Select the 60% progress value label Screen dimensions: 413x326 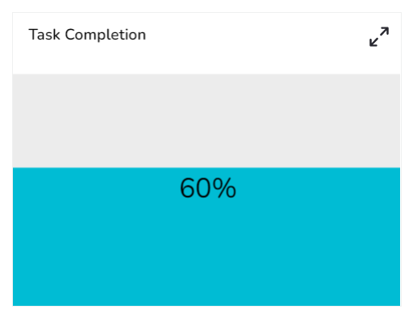point(208,188)
